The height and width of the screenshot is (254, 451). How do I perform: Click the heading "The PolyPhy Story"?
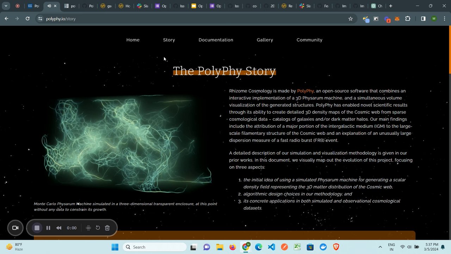pyautogui.click(x=224, y=71)
